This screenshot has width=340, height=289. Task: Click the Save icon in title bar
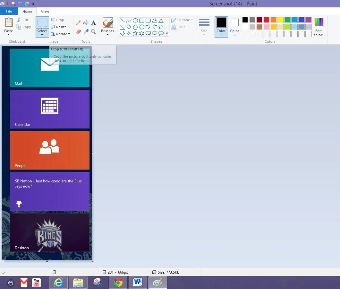13,4
